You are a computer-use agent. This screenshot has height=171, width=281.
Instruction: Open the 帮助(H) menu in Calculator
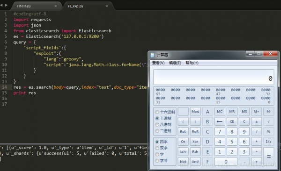tap(192, 63)
